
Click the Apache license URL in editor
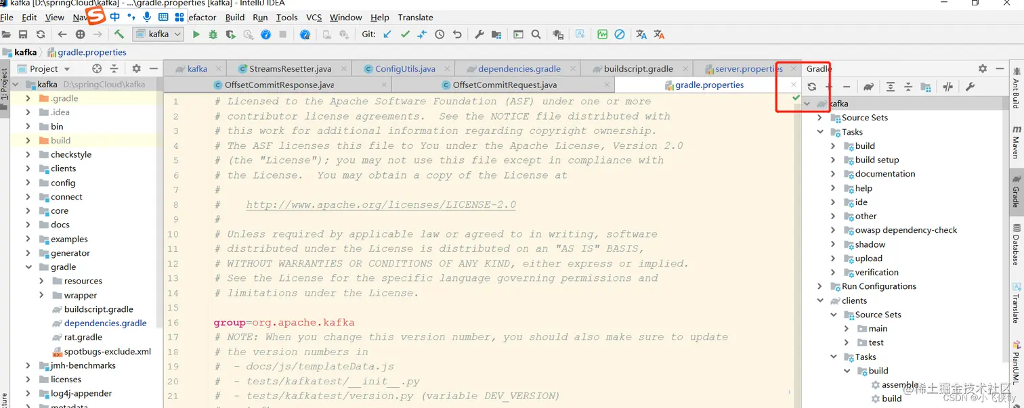(381, 204)
